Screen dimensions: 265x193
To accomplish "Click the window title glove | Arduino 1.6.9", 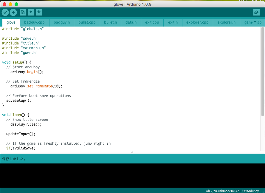I will point(132,4).
